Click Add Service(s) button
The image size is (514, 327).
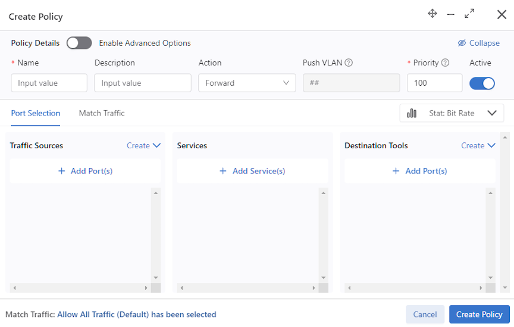click(252, 171)
